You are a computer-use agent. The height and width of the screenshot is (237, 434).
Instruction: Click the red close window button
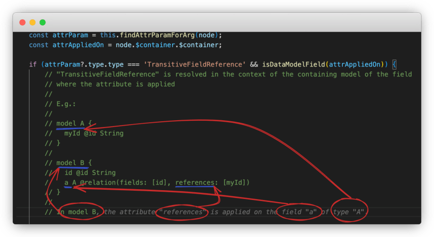22,22
